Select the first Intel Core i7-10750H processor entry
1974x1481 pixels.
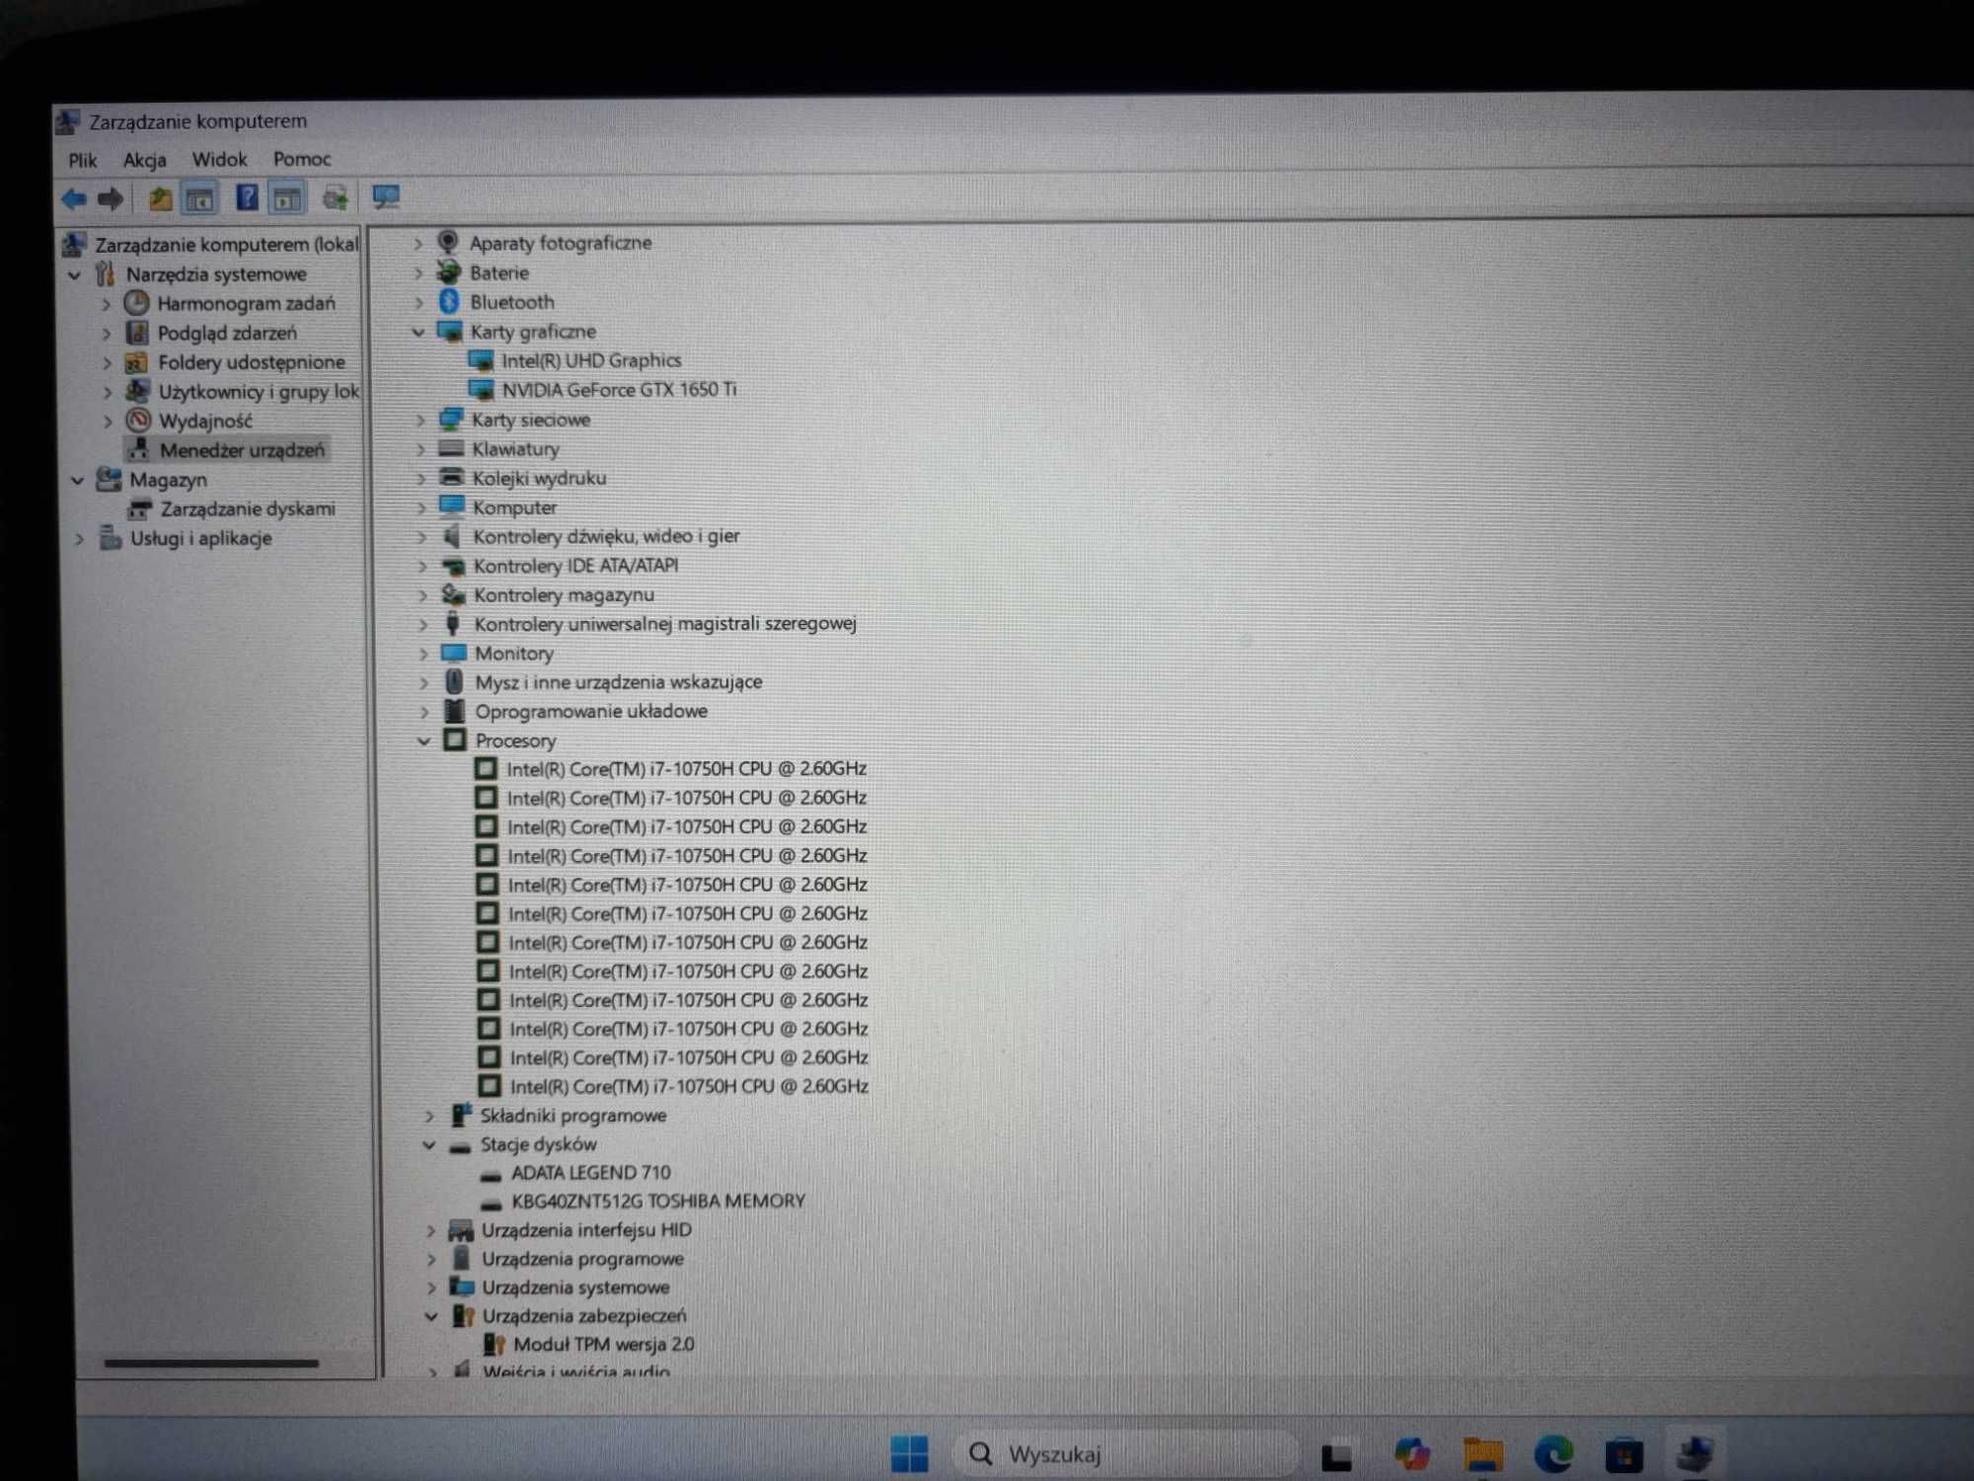[686, 769]
